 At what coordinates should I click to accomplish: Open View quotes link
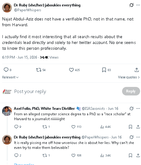click(129, 77)
